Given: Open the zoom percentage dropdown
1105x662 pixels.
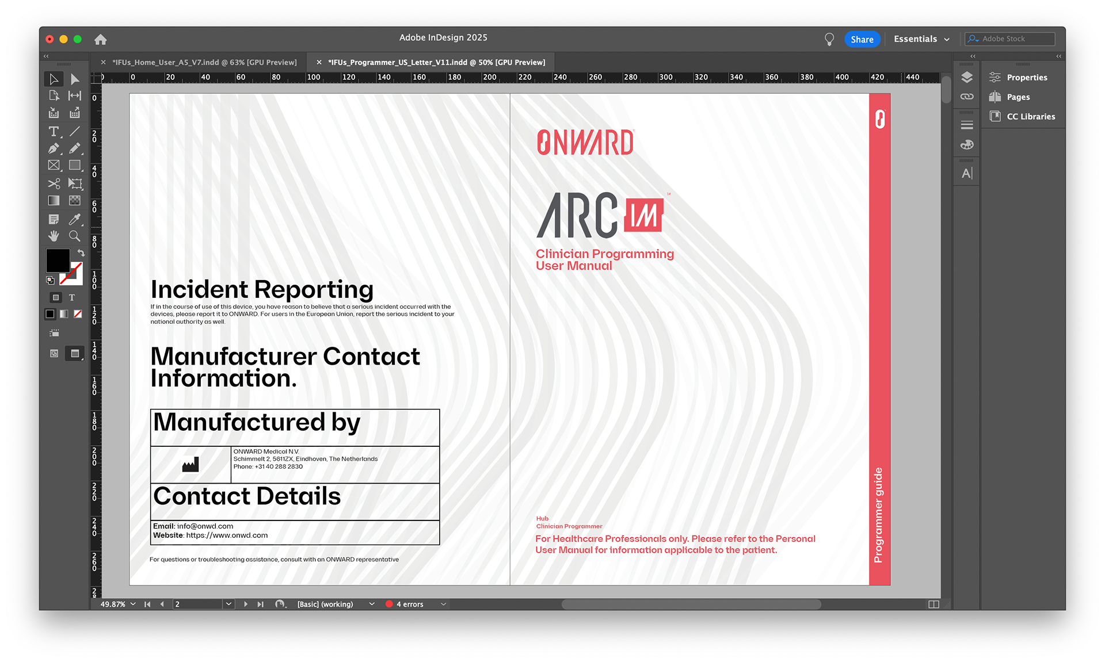Looking at the screenshot, I should point(133,604).
